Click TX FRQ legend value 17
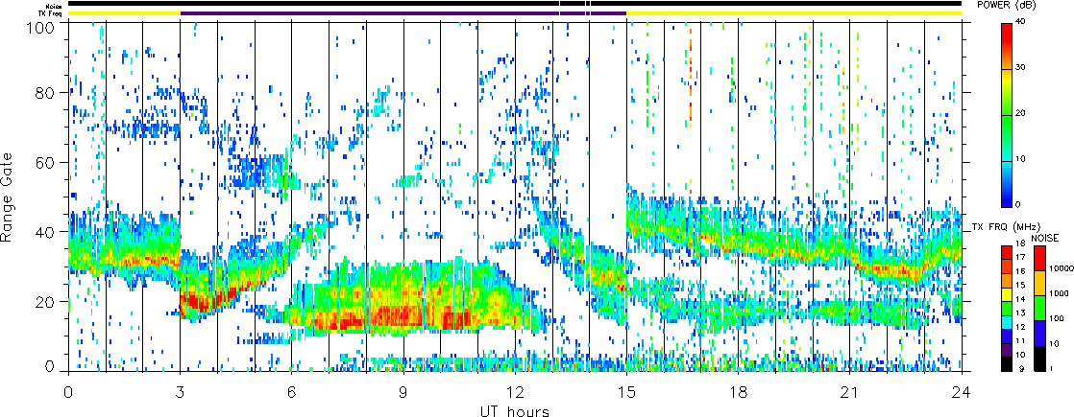The width and height of the screenshot is (1074, 417). pyautogui.click(x=1020, y=258)
